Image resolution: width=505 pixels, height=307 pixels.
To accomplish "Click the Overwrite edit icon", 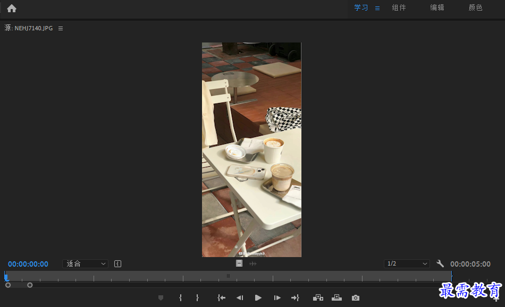I will pos(336,297).
